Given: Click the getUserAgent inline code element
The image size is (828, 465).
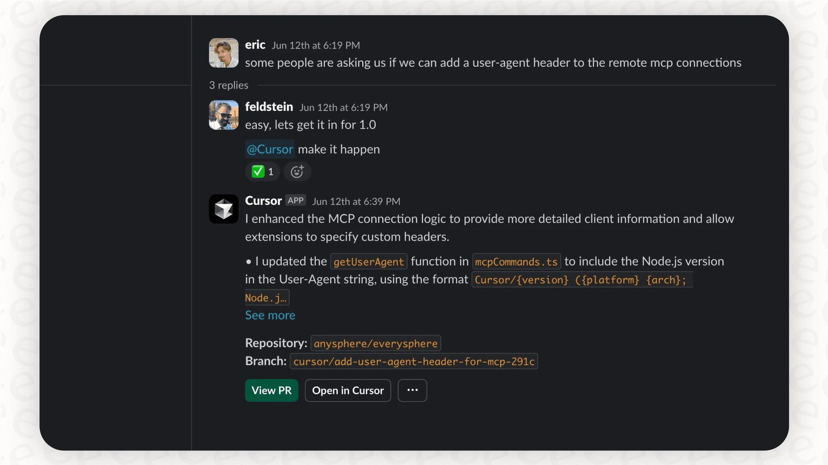Looking at the screenshot, I should pyautogui.click(x=368, y=261).
